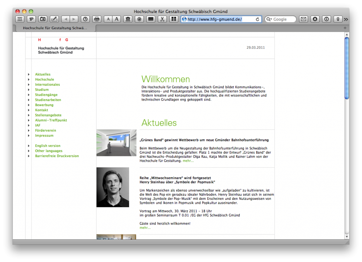Switch to the English version
Image resolution: width=362 pixels, height=262 pixels.
48,146
